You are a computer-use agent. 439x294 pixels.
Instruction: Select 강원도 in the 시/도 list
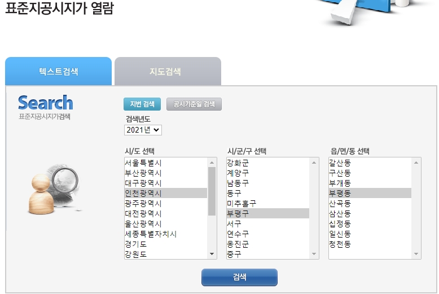(166, 254)
